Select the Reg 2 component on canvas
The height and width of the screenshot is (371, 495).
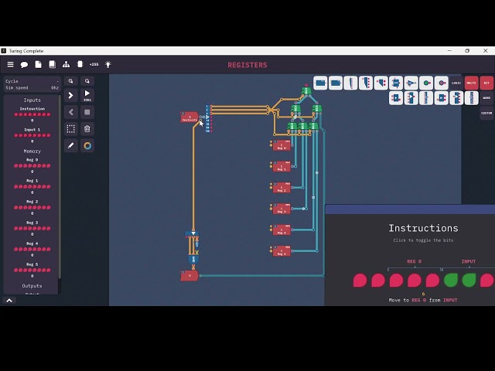[x=282, y=188]
